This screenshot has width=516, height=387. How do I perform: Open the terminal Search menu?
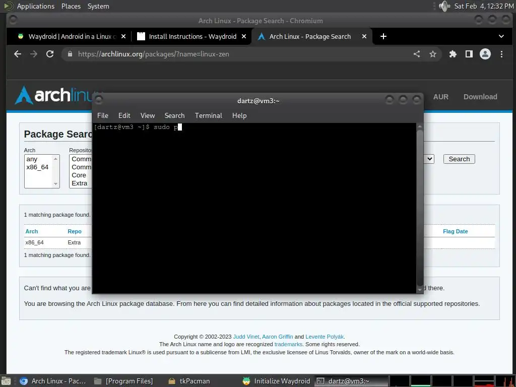pos(174,115)
